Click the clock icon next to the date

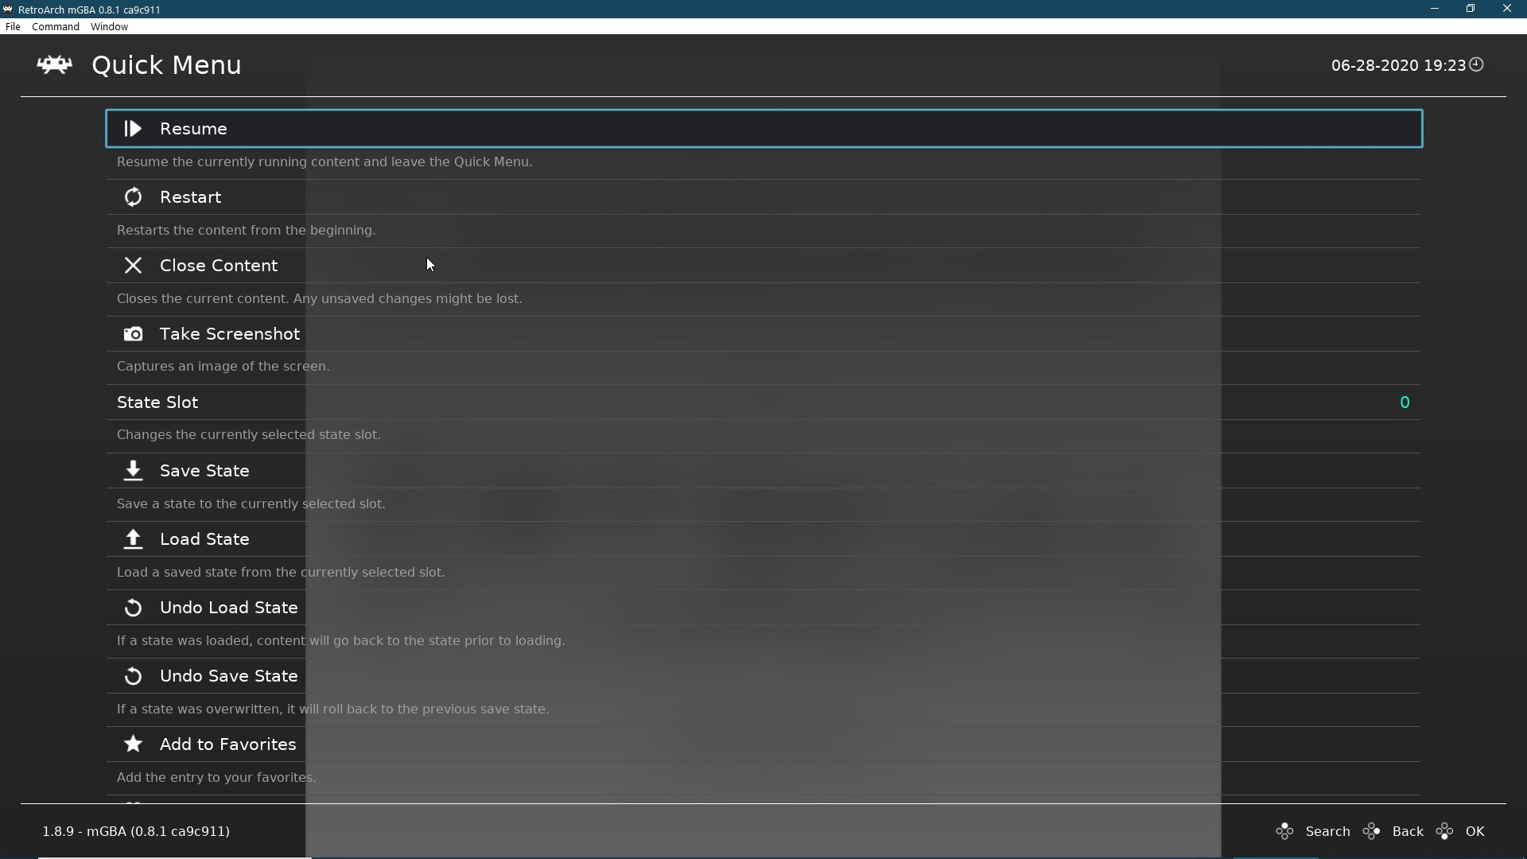[x=1478, y=64]
